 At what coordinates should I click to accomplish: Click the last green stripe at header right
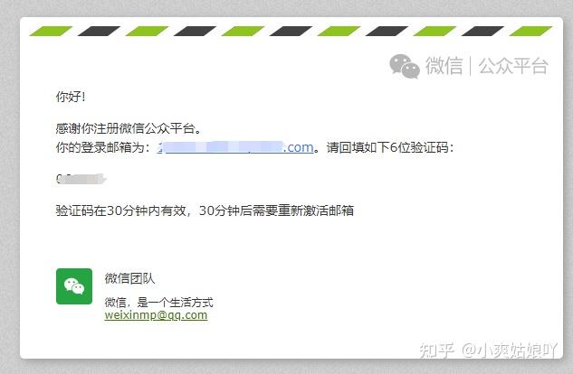pos(530,31)
